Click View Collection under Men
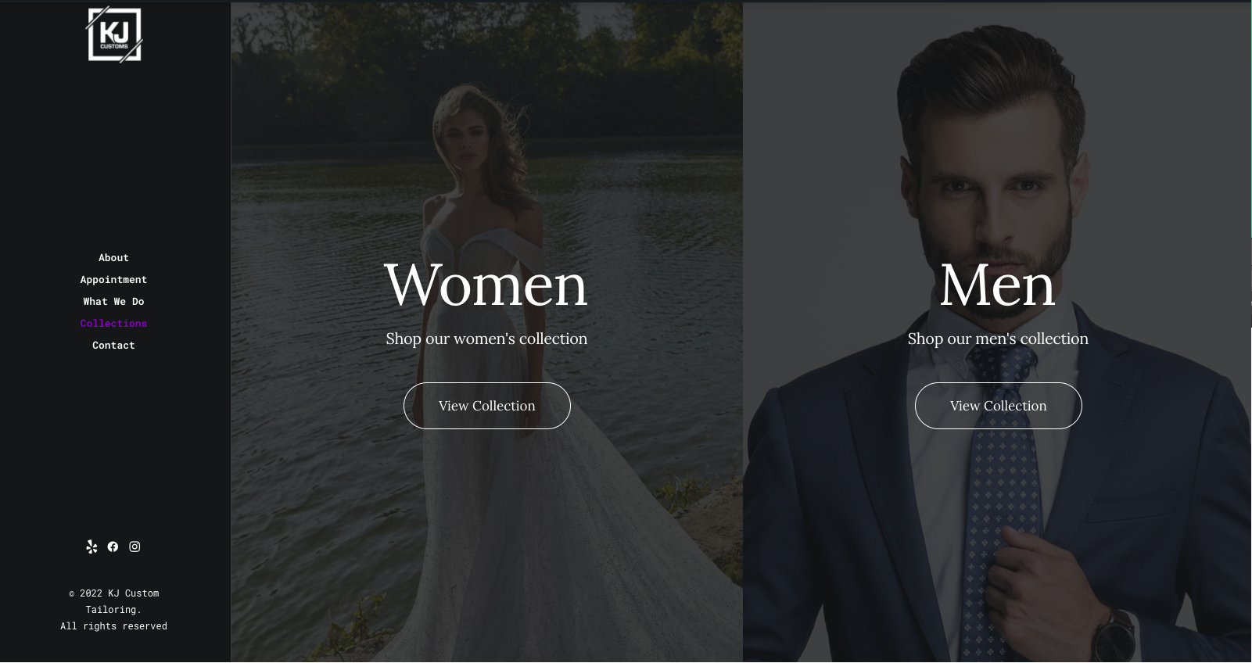This screenshot has height=663, width=1252. [998, 406]
